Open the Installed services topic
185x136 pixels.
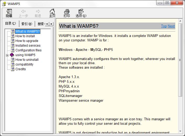coord(28,46)
